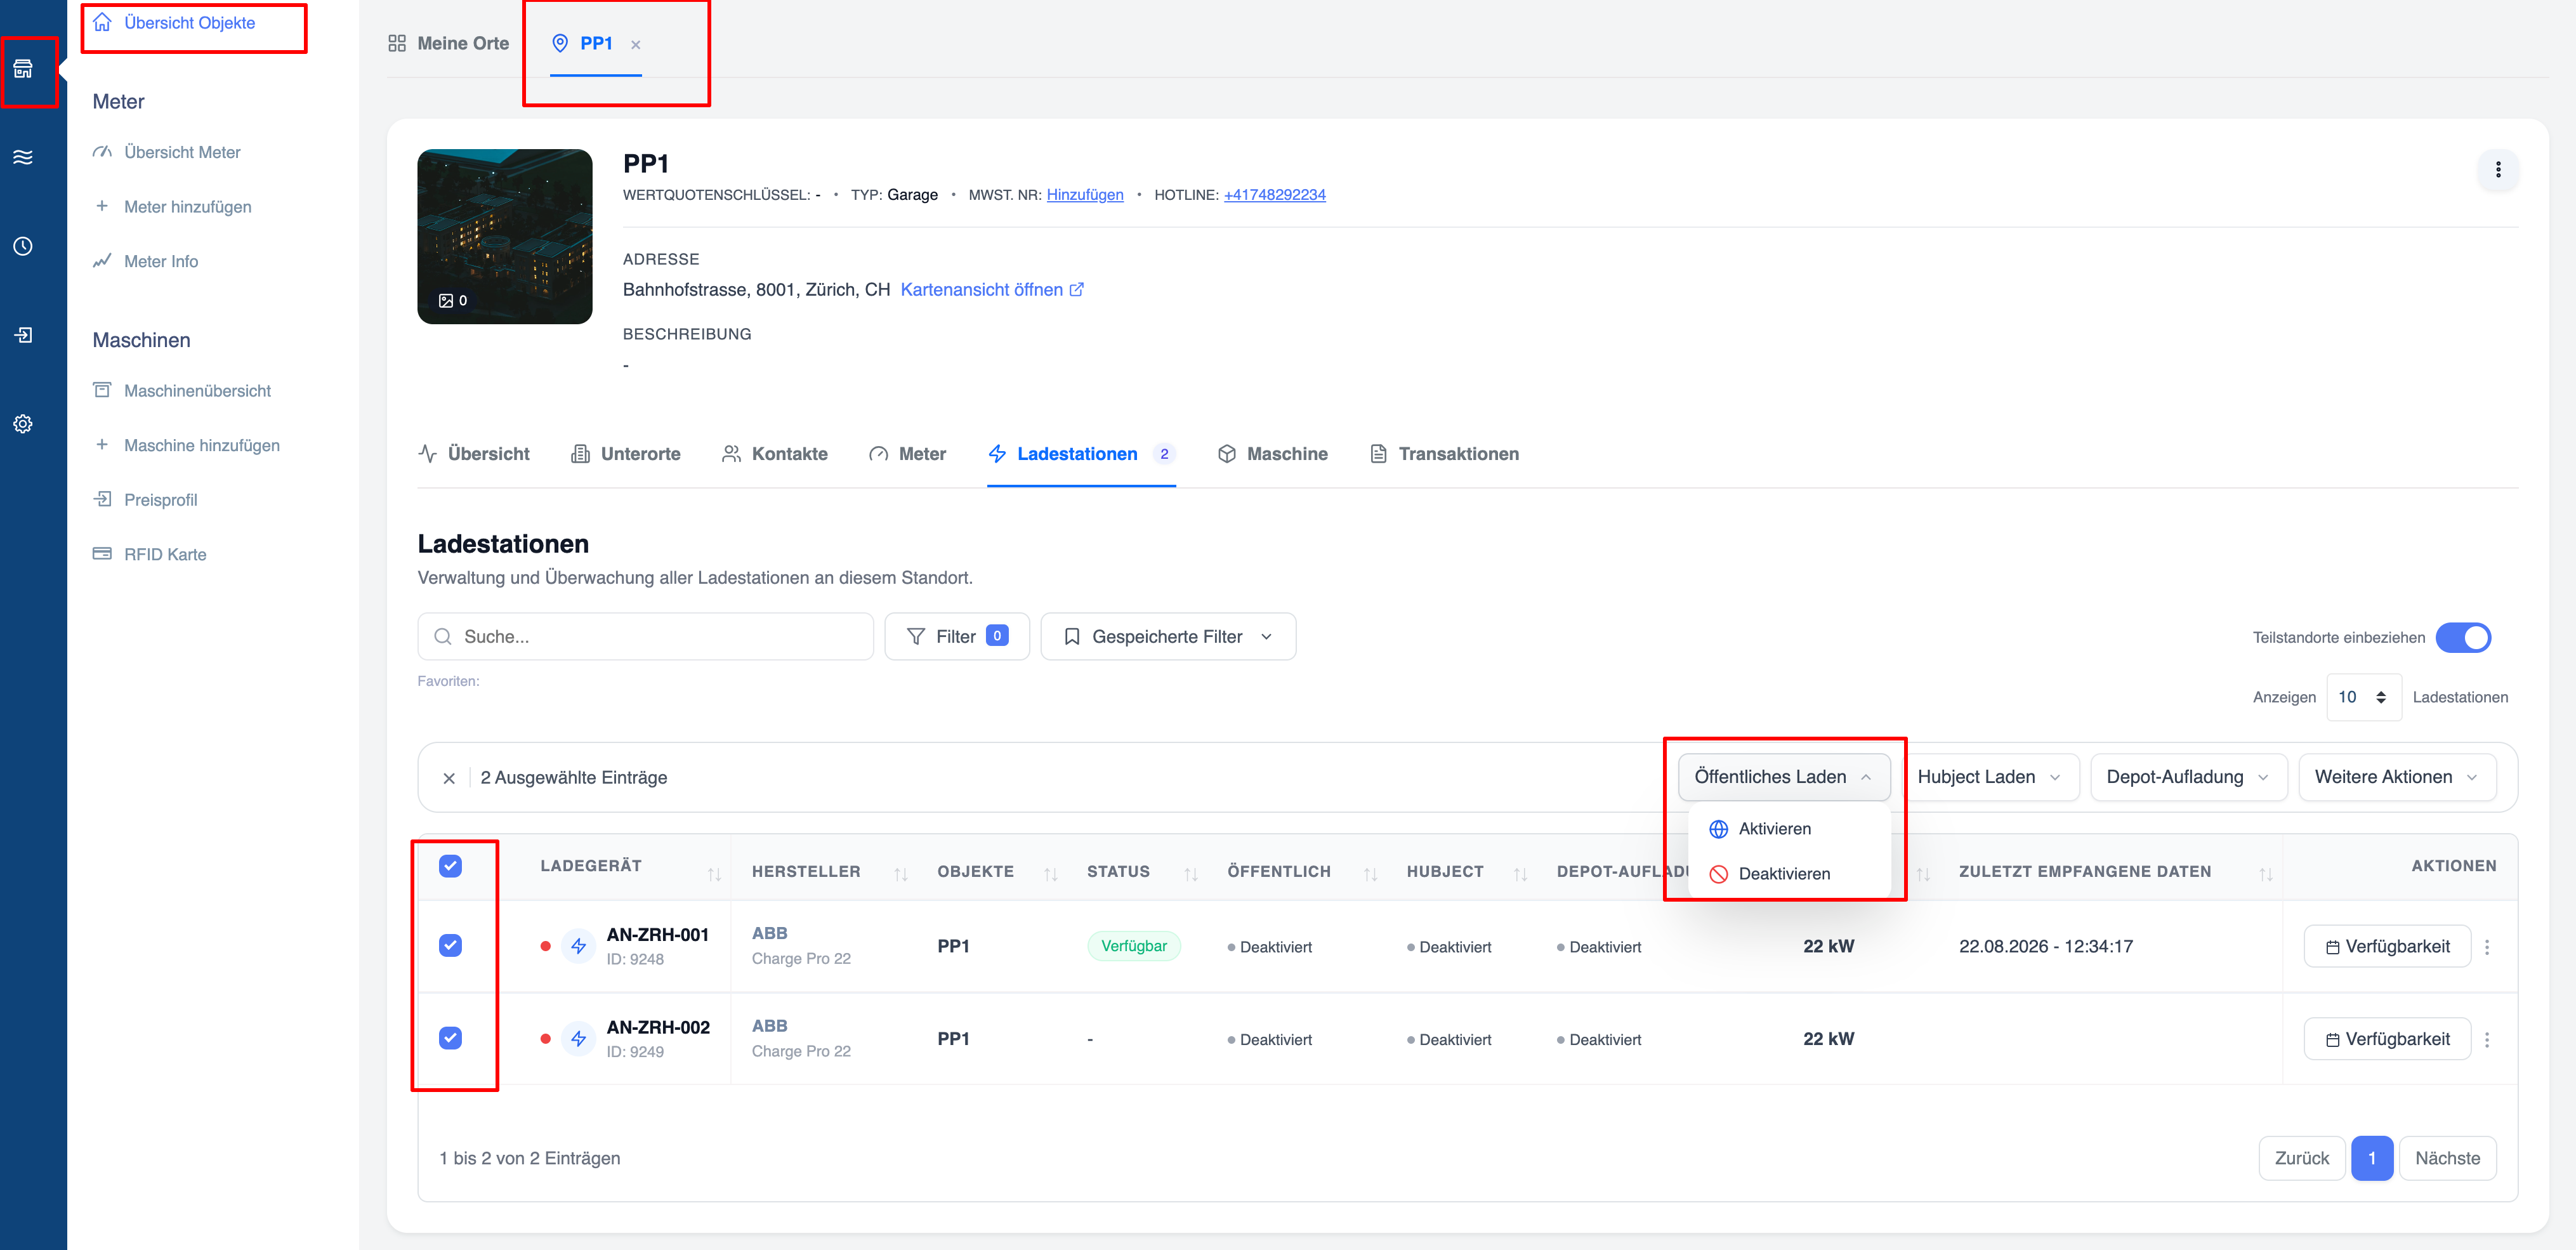This screenshot has height=1250, width=2576.
Task: Click the waves icon in the left rail
Action: click(x=23, y=157)
